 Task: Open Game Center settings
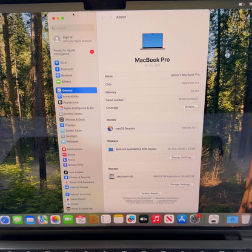pyautogui.click(x=76, y=199)
